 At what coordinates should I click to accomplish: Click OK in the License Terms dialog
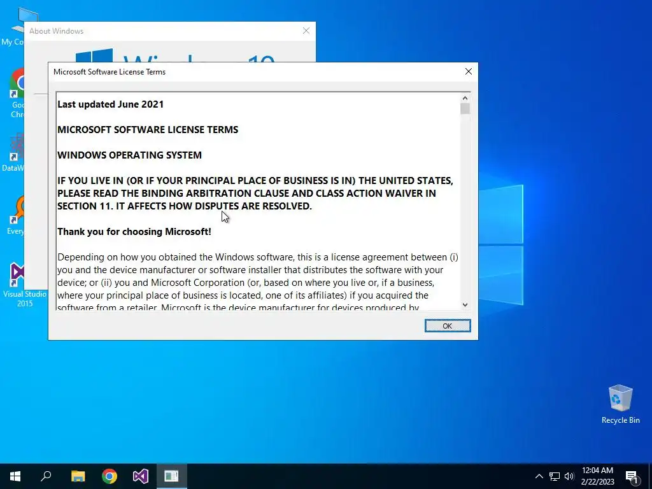(448, 325)
